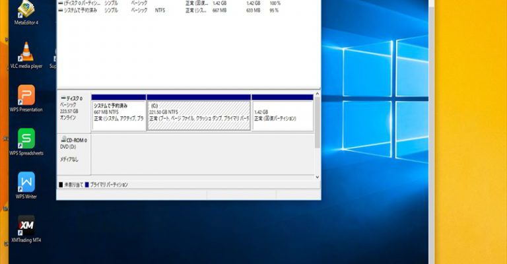The width and height of the screenshot is (507, 264).
Task: Select the システムで予約済み 667 MB partition block
Action: coord(119,113)
